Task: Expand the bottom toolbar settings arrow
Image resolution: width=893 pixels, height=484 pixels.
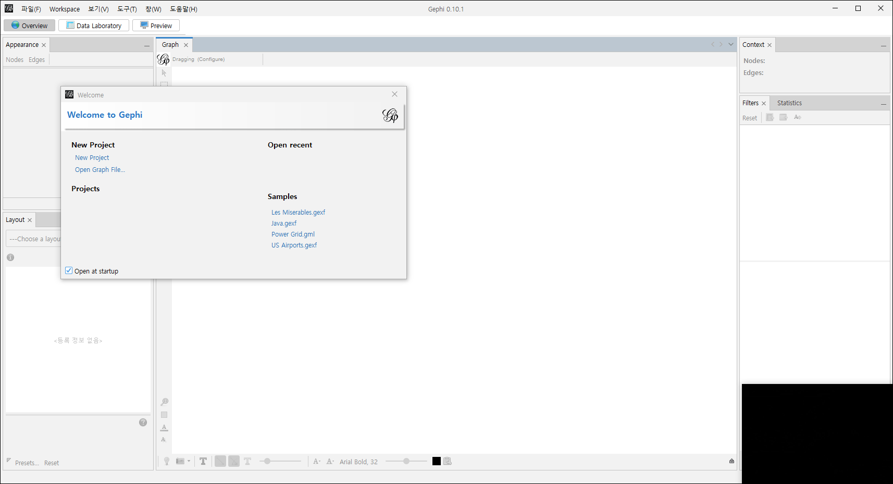Action: pyautogui.click(x=731, y=461)
